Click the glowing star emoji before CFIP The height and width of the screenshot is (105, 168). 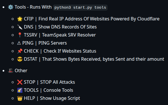tap(20, 19)
